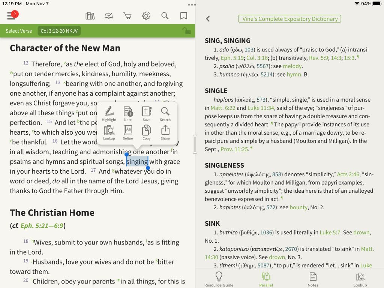384x288 pixels.
Task: Tap The Christian Home heading
Action: pyautogui.click(x=52, y=213)
